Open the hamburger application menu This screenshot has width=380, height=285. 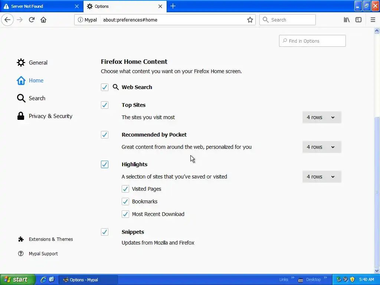pos(373,20)
